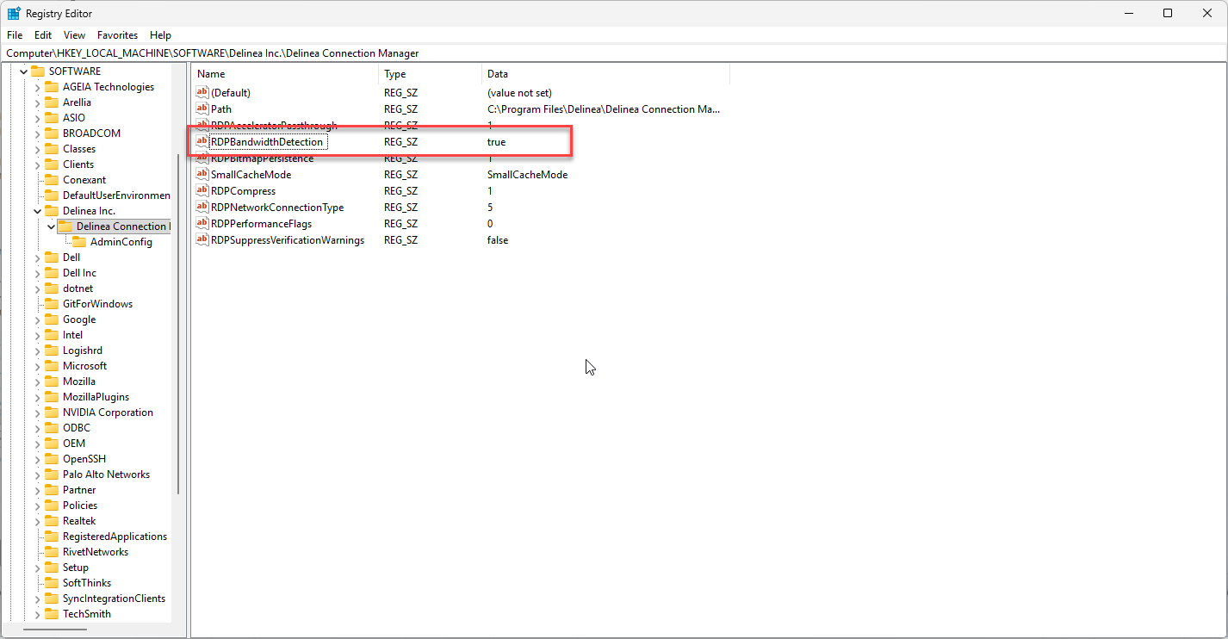Image resolution: width=1228 pixels, height=639 pixels.
Task: Select the string icon next to RDPCompress
Action: point(202,191)
